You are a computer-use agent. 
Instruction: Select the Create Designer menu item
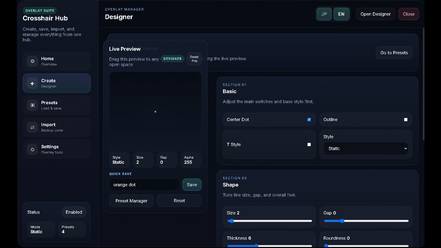(x=57, y=83)
